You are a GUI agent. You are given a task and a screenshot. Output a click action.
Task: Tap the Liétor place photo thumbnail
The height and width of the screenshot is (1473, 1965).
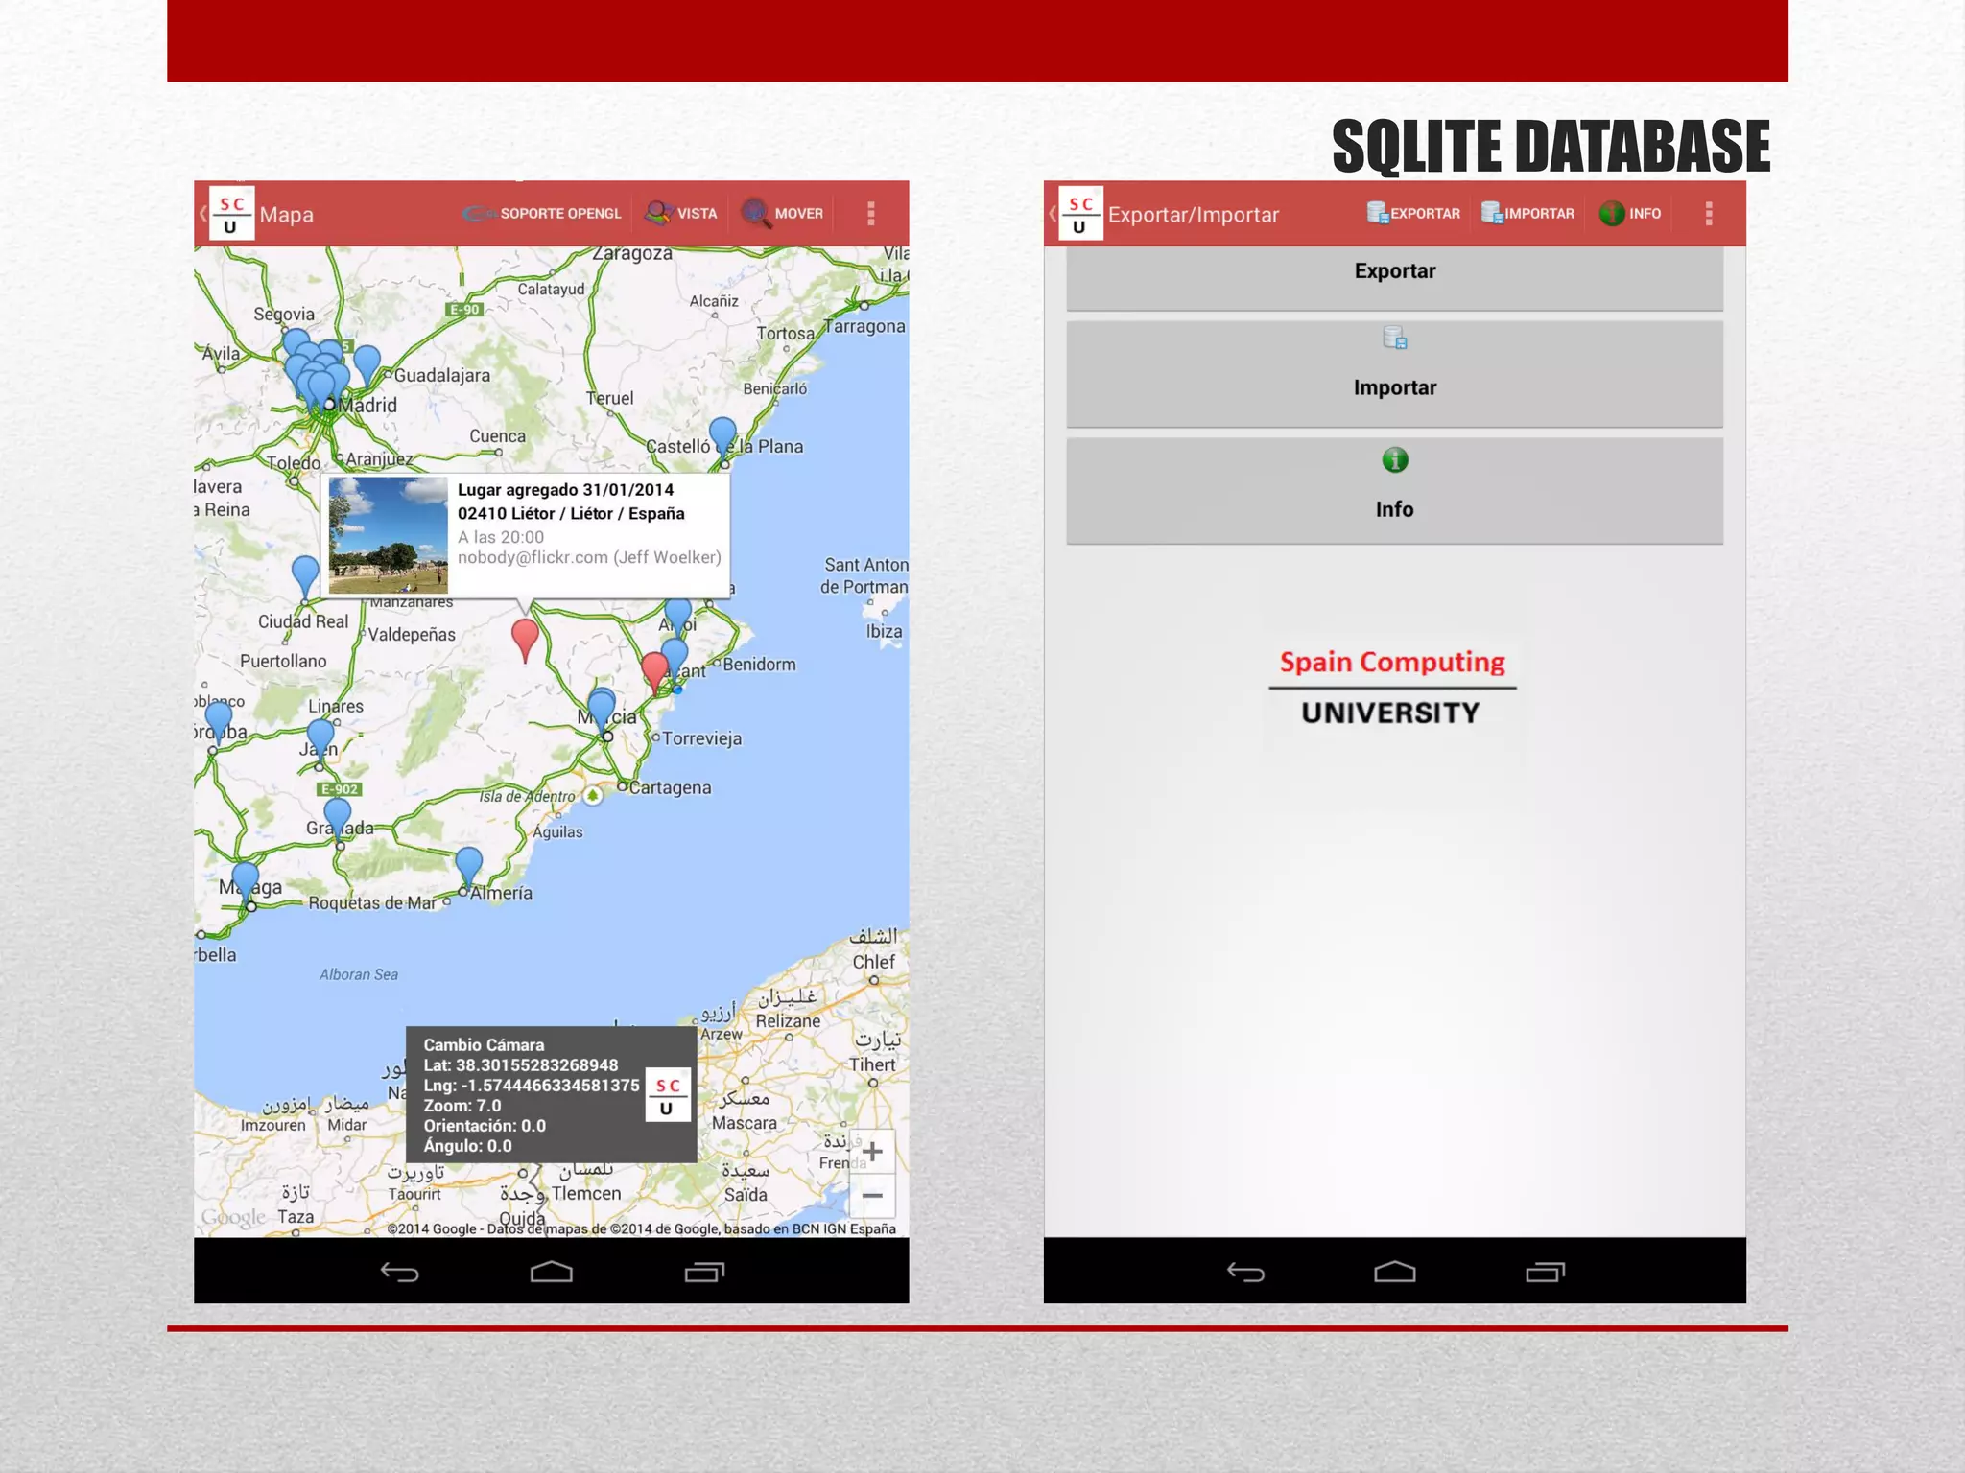coord(388,535)
